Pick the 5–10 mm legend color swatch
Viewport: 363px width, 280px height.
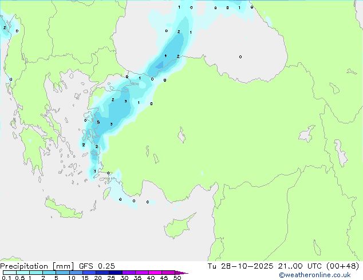(x=62, y=273)
